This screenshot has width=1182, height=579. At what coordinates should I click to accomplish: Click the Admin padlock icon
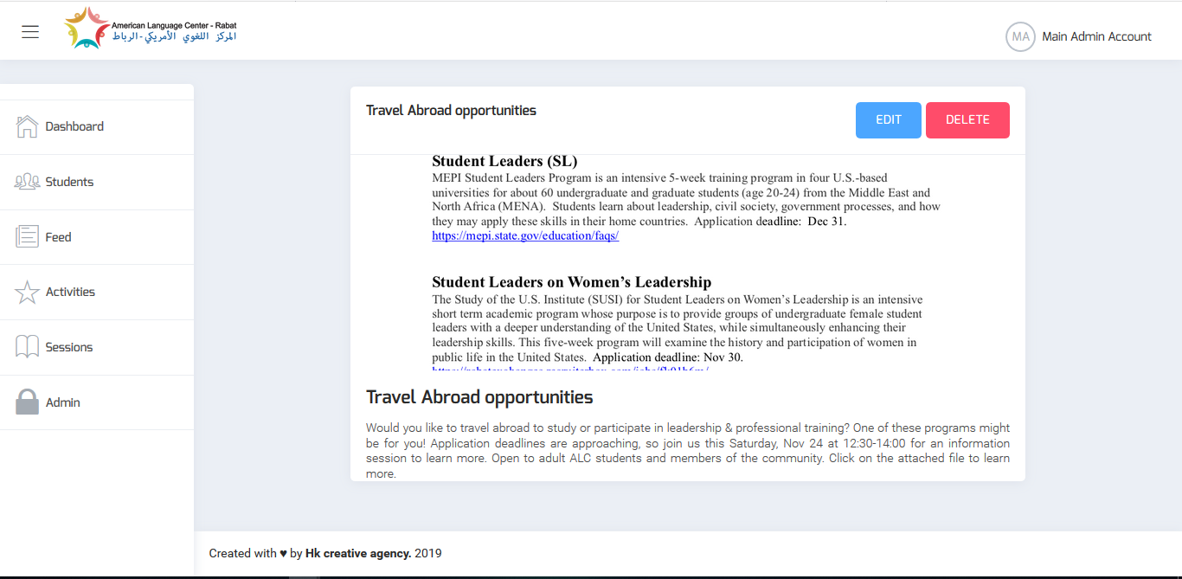click(x=28, y=402)
